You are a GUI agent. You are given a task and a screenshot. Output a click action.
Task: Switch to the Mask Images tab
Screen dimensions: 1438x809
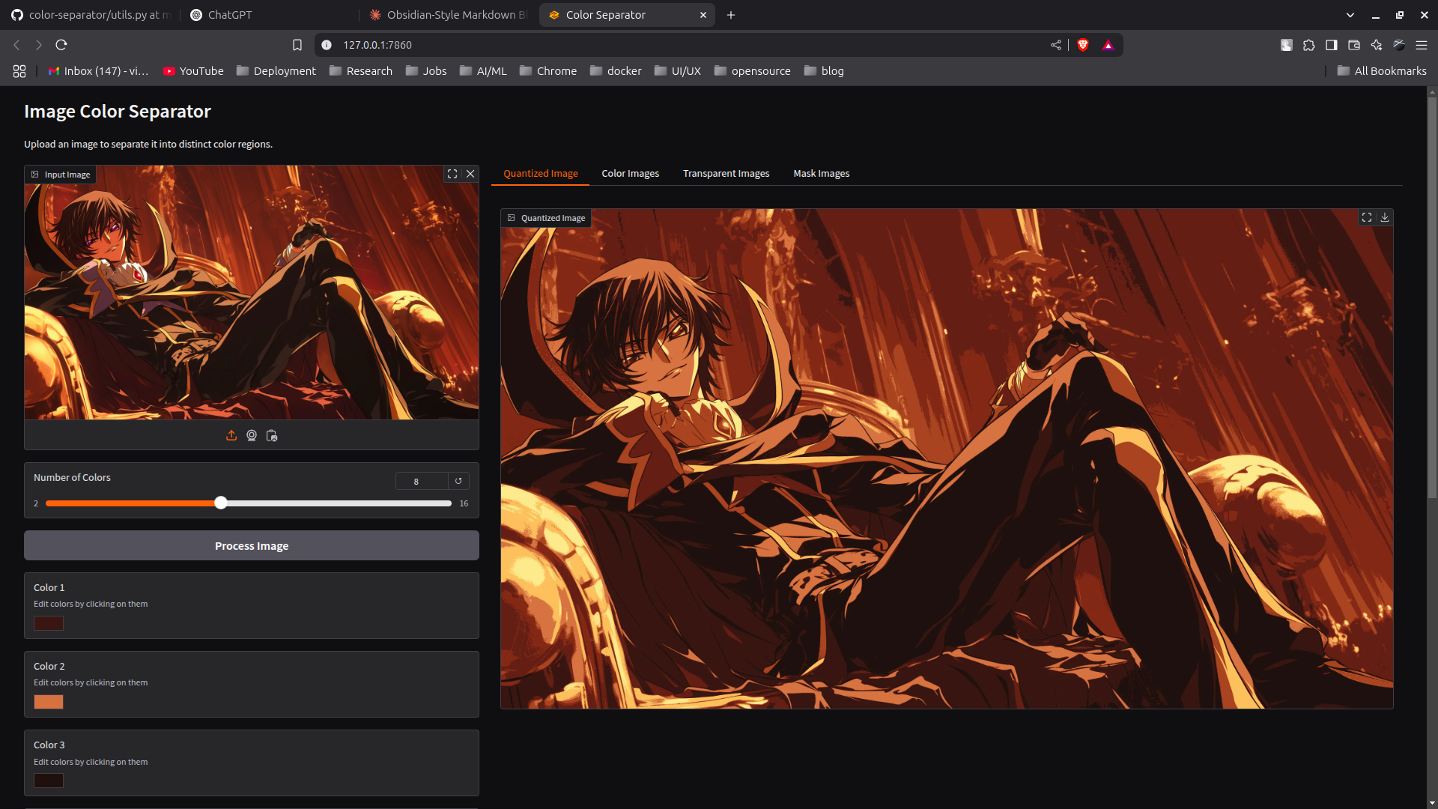pos(821,173)
